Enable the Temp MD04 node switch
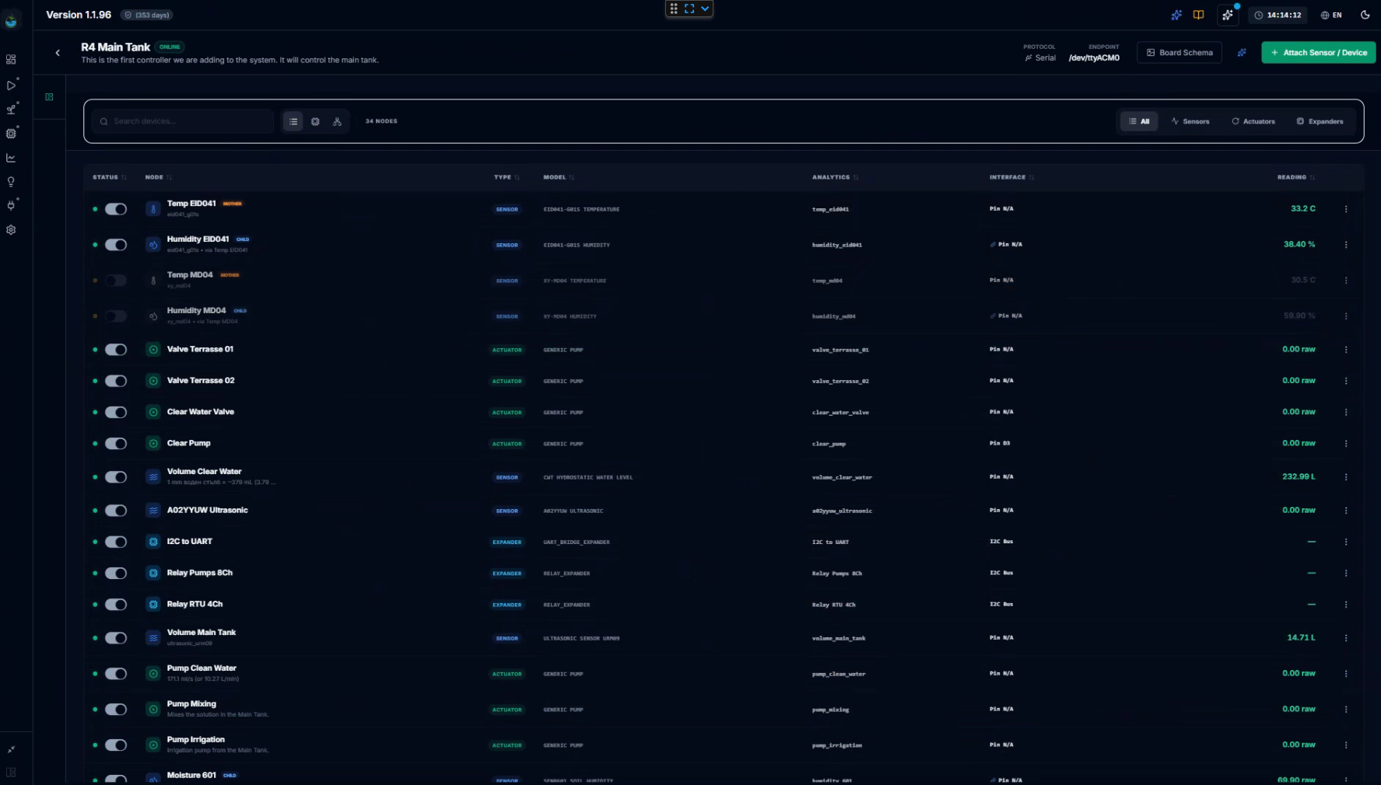The image size is (1381, 785). pyautogui.click(x=116, y=281)
